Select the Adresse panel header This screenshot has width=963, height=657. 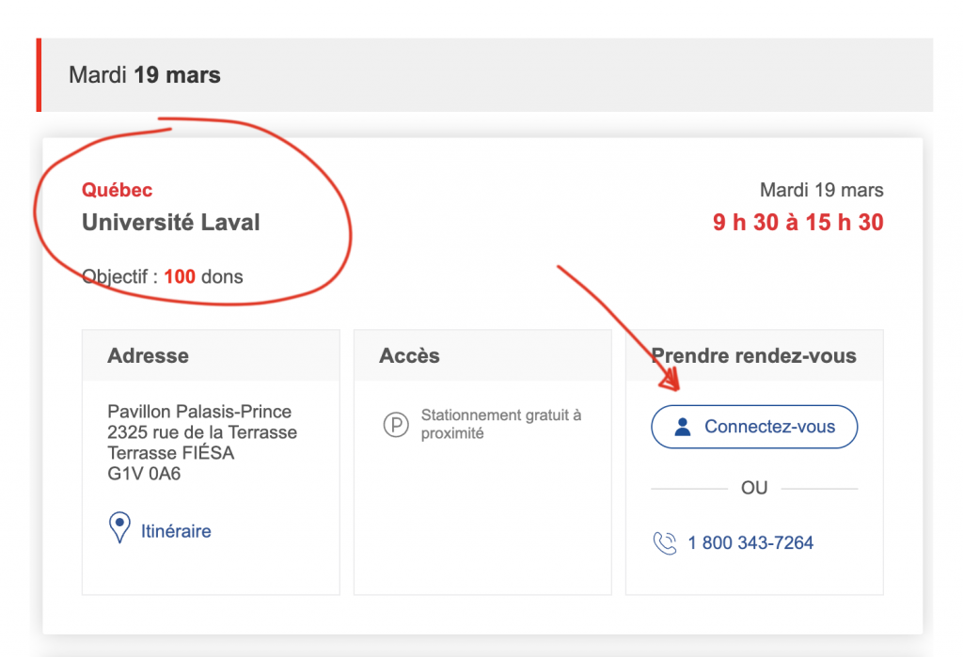pyautogui.click(x=149, y=356)
